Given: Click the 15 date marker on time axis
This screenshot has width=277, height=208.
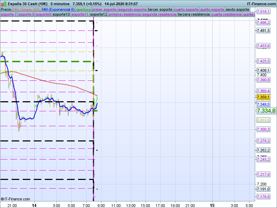Looking at the screenshot, I should tap(212, 205).
